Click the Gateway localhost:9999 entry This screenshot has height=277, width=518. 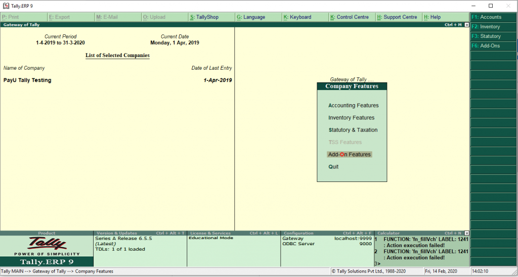tap(327, 239)
